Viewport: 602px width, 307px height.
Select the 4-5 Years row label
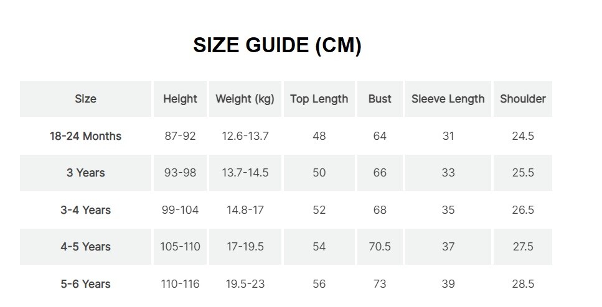pyautogui.click(x=85, y=247)
